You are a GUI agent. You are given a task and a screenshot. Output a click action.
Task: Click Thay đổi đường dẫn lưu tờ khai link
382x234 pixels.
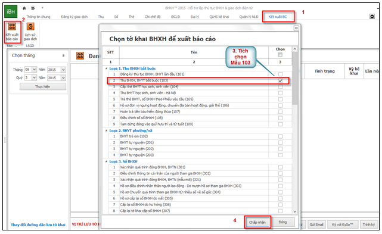(38, 224)
